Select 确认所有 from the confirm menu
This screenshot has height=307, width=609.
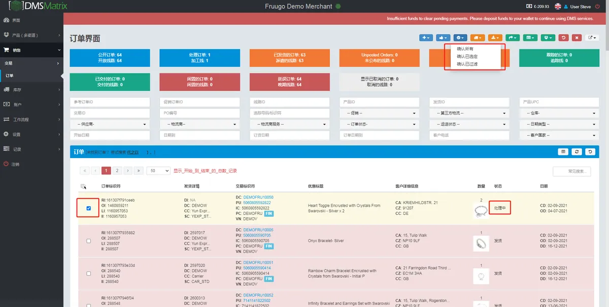coord(465,49)
